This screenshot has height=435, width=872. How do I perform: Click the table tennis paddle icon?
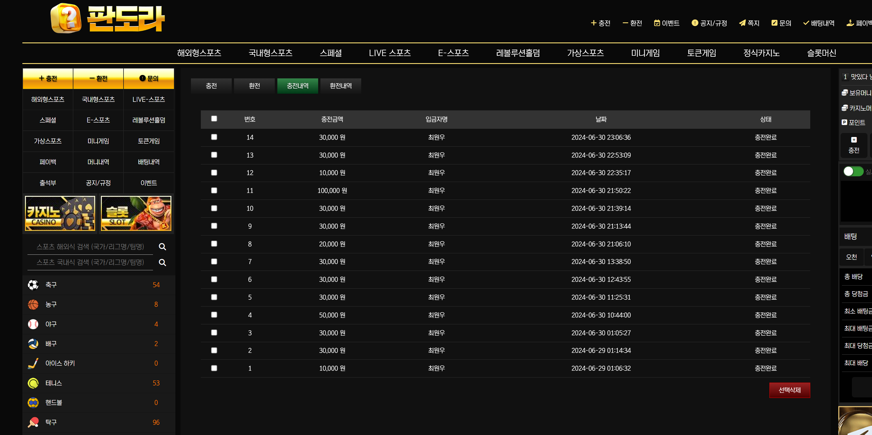(33, 422)
